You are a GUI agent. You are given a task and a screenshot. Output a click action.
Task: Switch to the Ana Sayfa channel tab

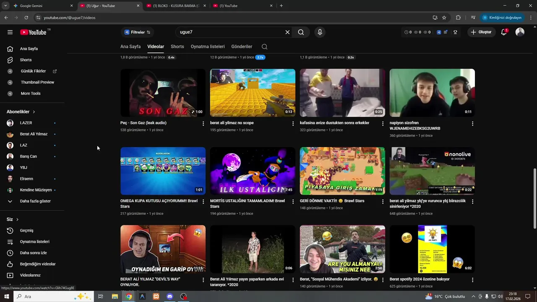click(130, 47)
